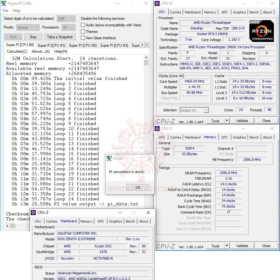
Task: Switch to the Super PI [CPU #2] tab
Action: click(83, 45)
